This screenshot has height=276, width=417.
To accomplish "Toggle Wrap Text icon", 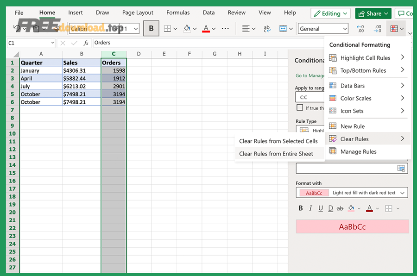I will (x=267, y=28).
